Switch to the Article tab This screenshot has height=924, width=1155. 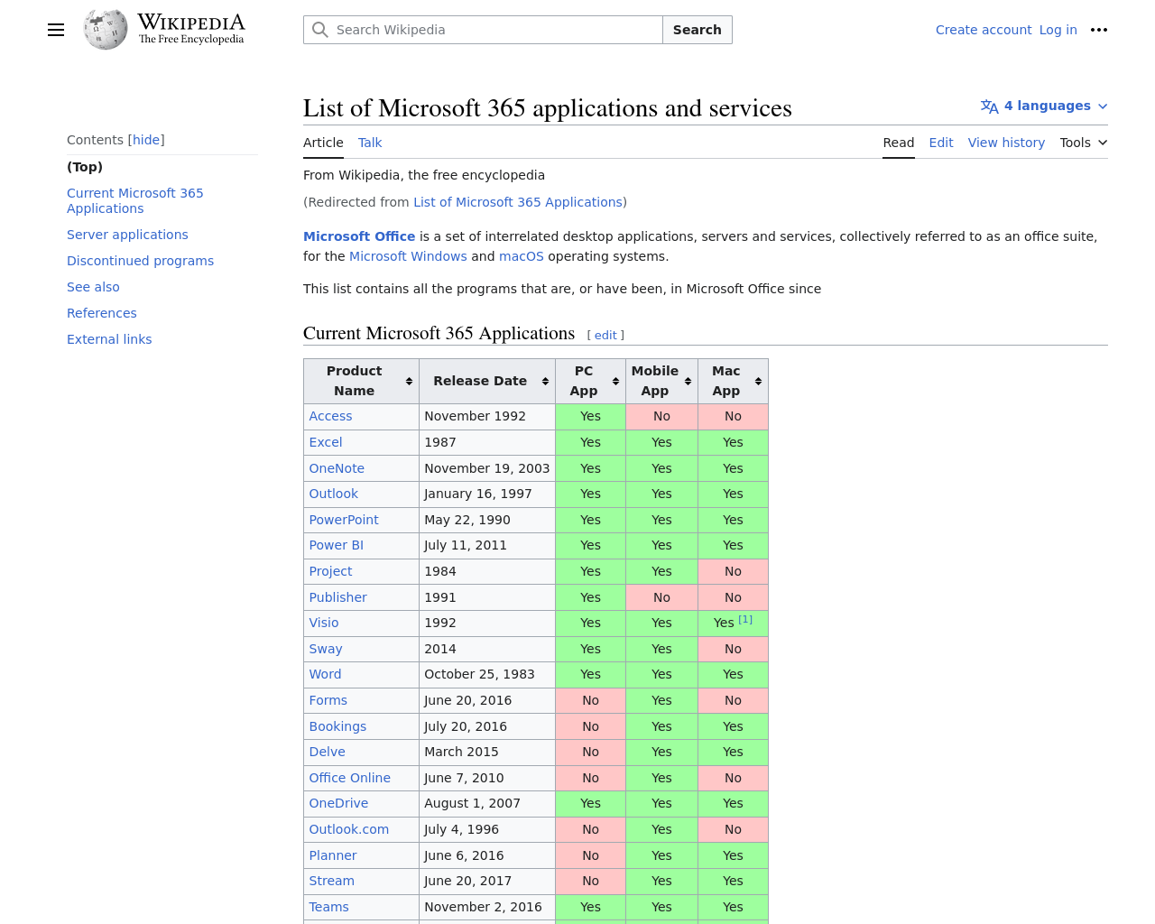pos(323,143)
